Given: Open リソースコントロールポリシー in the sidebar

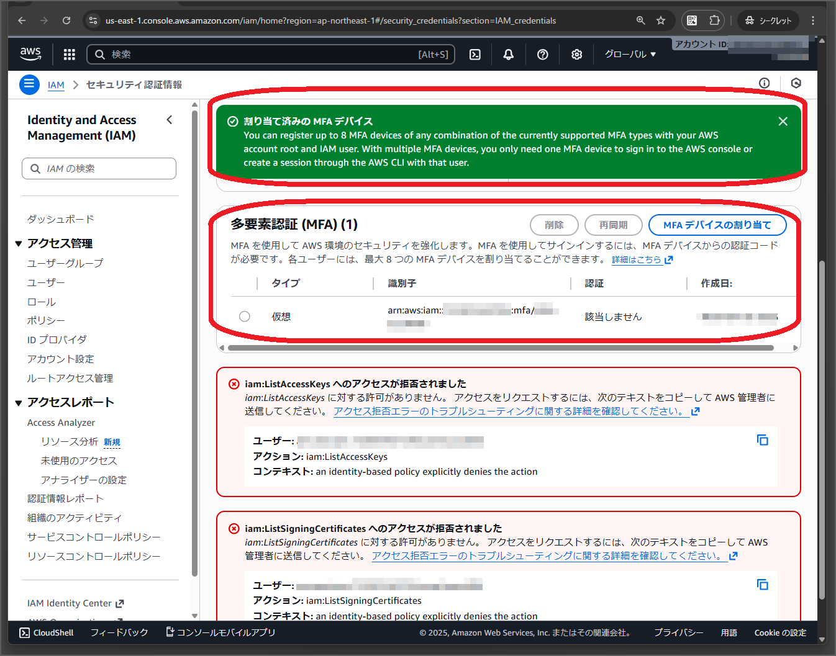Looking at the screenshot, I should click(94, 556).
